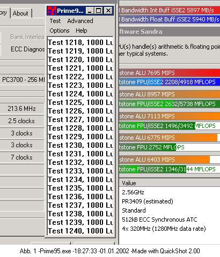Minimize the Prime95 window
This screenshot has width=220, height=257.
pyautogui.click(x=90, y=11)
